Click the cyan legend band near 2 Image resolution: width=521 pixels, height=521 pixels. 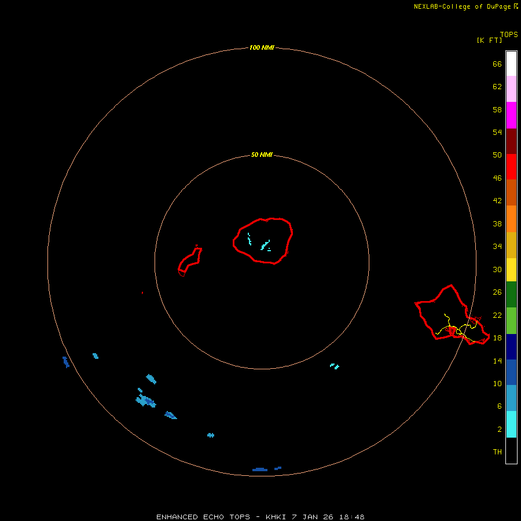click(x=511, y=424)
